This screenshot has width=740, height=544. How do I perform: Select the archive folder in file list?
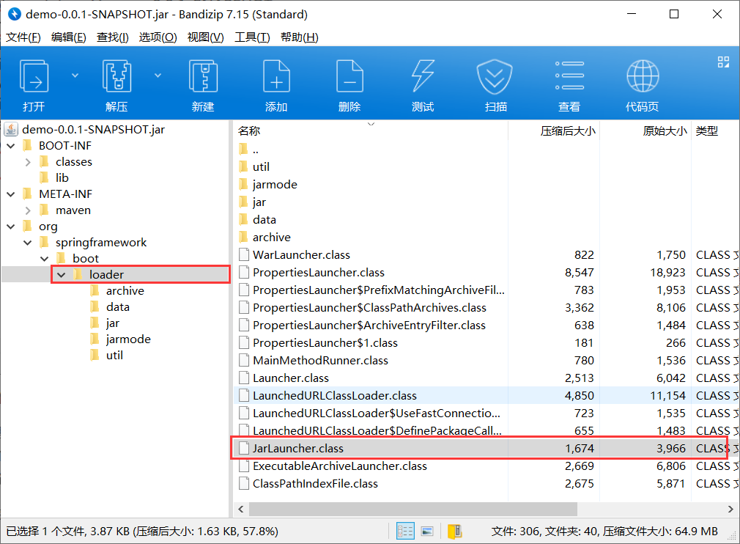[x=271, y=237]
